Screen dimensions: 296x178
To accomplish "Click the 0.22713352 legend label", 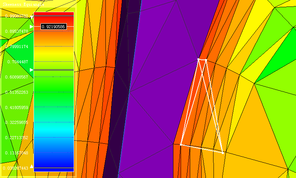I will [x=17, y=138].
